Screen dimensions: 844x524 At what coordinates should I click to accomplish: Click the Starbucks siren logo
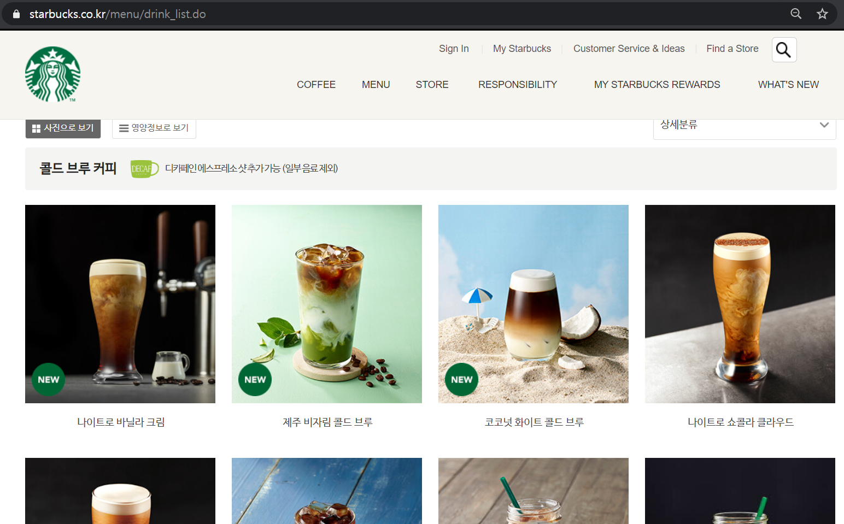click(52, 74)
